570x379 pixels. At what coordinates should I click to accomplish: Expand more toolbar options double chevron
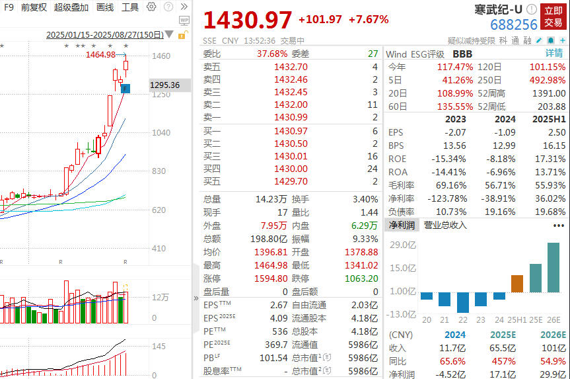tap(184, 7)
